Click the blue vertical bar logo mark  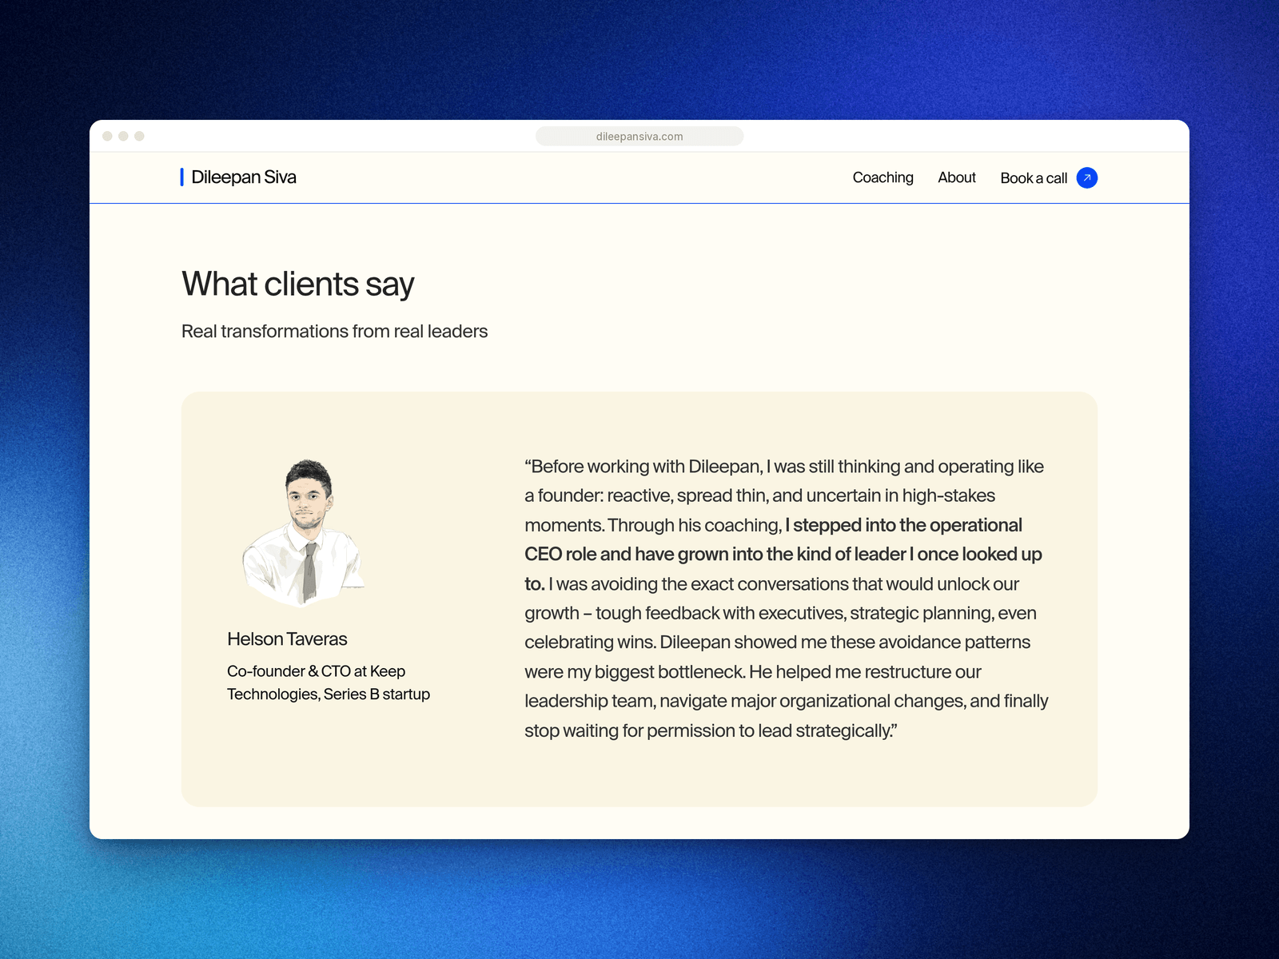click(x=182, y=177)
